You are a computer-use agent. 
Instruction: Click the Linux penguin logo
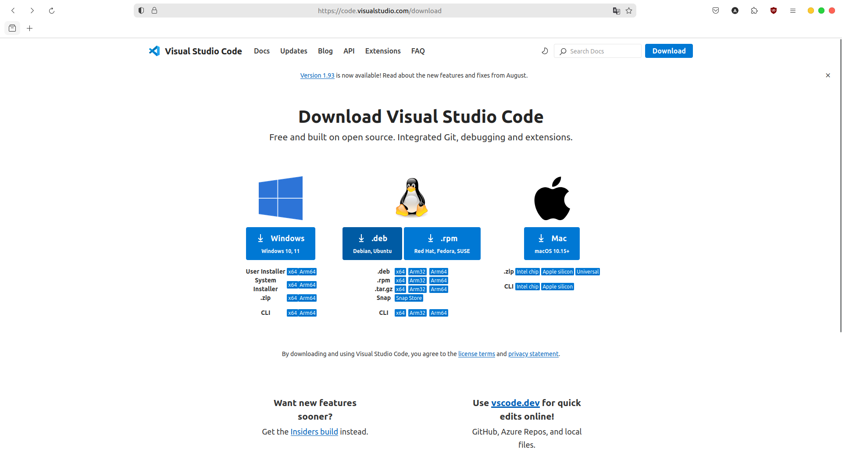pyautogui.click(x=412, y=197)
